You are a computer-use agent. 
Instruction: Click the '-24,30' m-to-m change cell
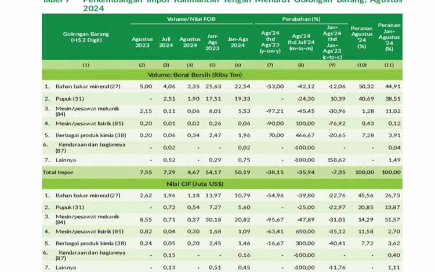(306, 99)
